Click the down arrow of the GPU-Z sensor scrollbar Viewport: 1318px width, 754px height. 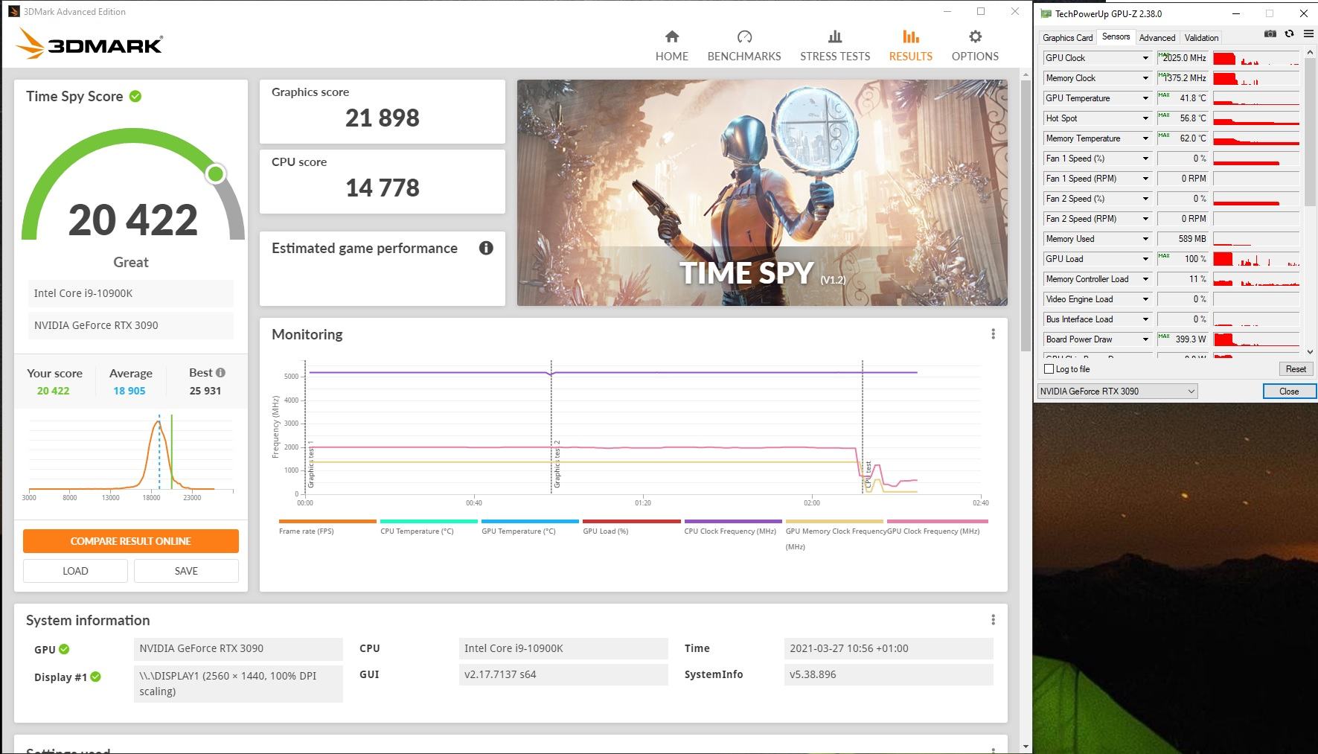tap(1310, 351)
